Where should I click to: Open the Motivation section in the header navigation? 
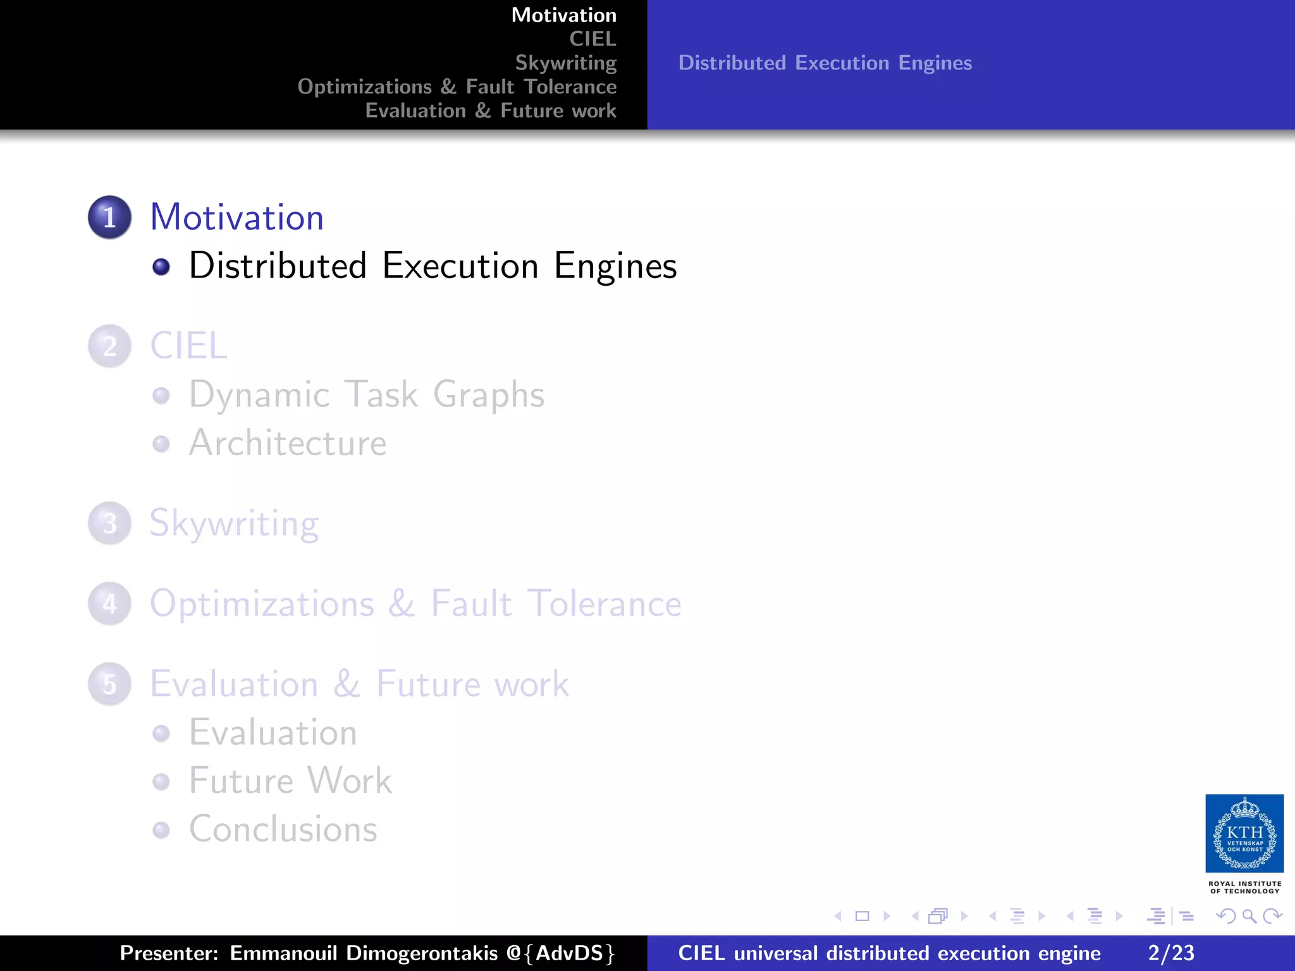coord(564,15)
